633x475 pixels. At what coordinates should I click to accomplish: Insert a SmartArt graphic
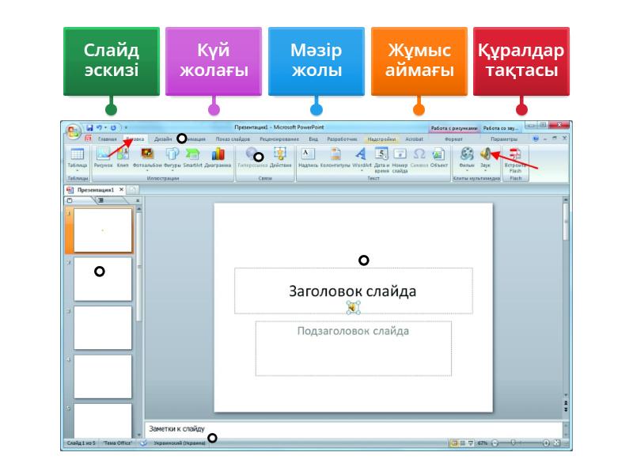click(x=192, y=157)
